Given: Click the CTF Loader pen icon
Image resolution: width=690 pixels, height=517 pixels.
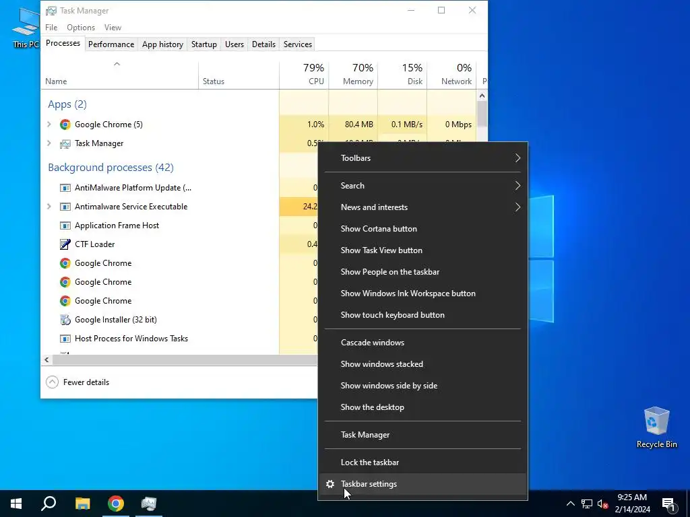Looking at the screenshot, I should (65, 244).
